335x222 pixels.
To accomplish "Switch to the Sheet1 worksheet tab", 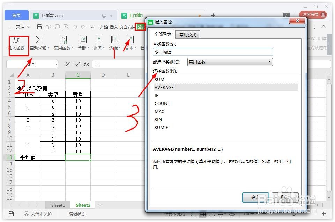I will click(x=58, y=205).
